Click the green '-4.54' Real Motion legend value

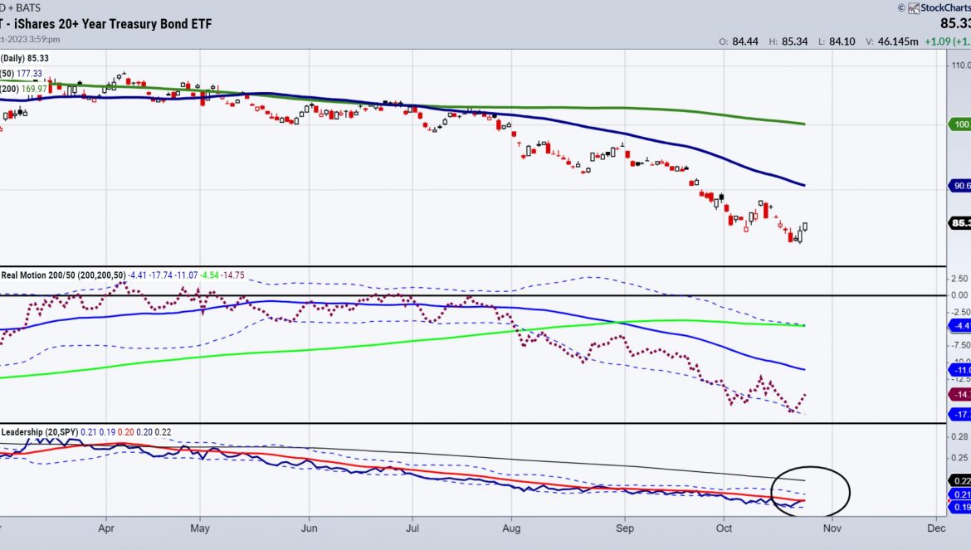pos(209,275)
